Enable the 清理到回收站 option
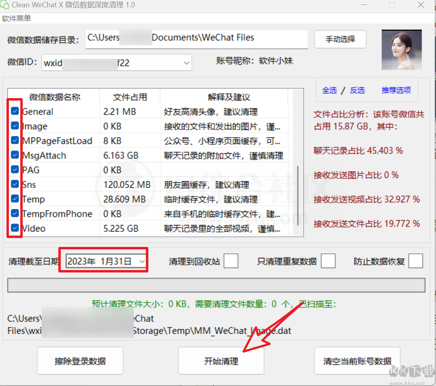The height and width of the screenshot is (386, 436). pos(231,261)
